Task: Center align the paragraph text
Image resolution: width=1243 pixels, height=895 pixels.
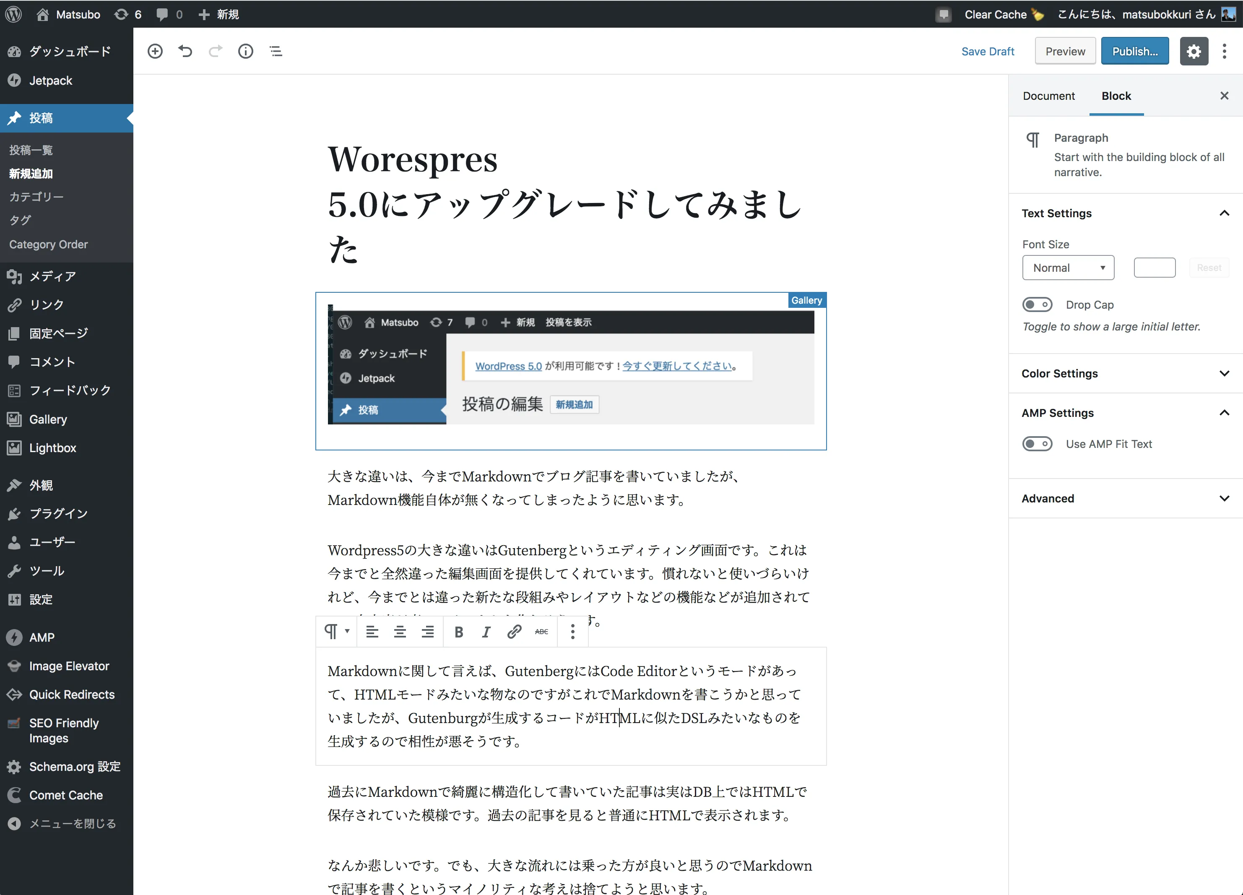Action: (400, 632)
